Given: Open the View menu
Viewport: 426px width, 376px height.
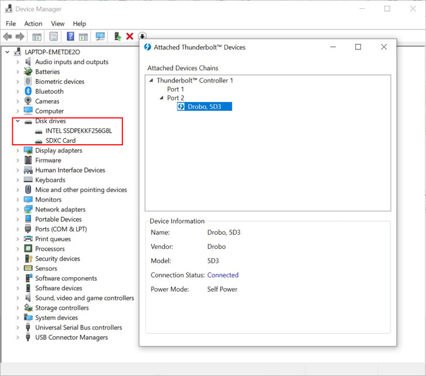Looking at the screenshot, I should coord(57,23).
